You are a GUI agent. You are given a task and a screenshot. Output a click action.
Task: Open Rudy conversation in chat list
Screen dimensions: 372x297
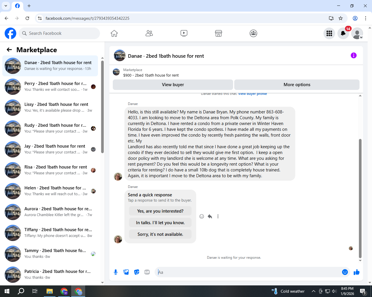coord(50,128)
